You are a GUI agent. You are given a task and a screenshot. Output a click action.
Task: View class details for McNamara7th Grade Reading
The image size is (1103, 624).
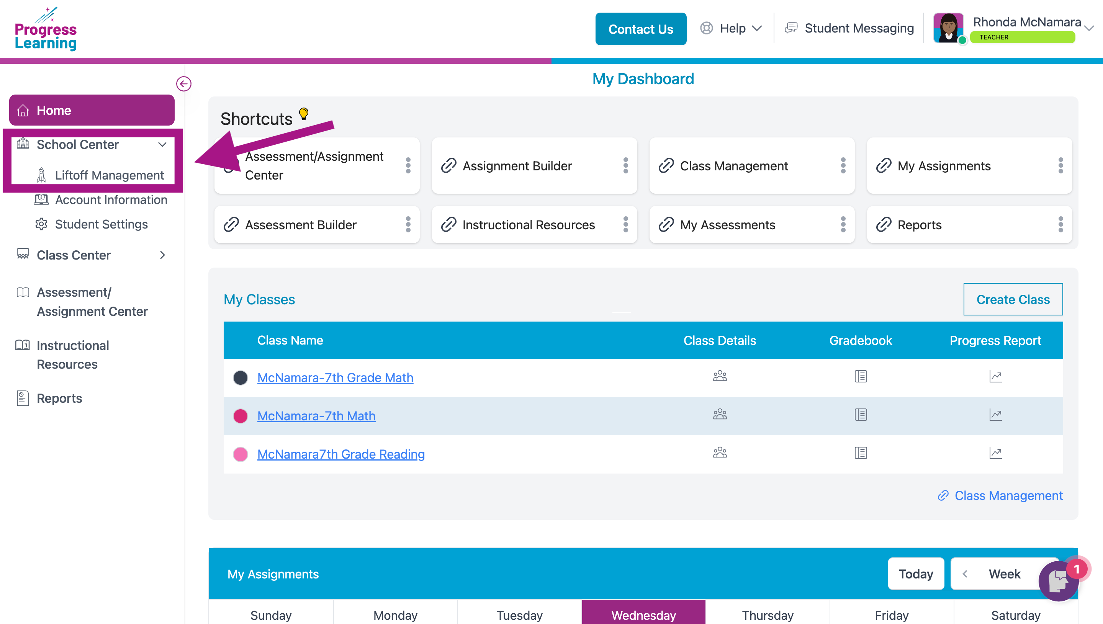tap(720, 452)
